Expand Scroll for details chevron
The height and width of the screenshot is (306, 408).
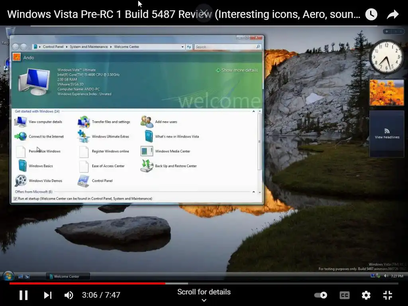204,300
